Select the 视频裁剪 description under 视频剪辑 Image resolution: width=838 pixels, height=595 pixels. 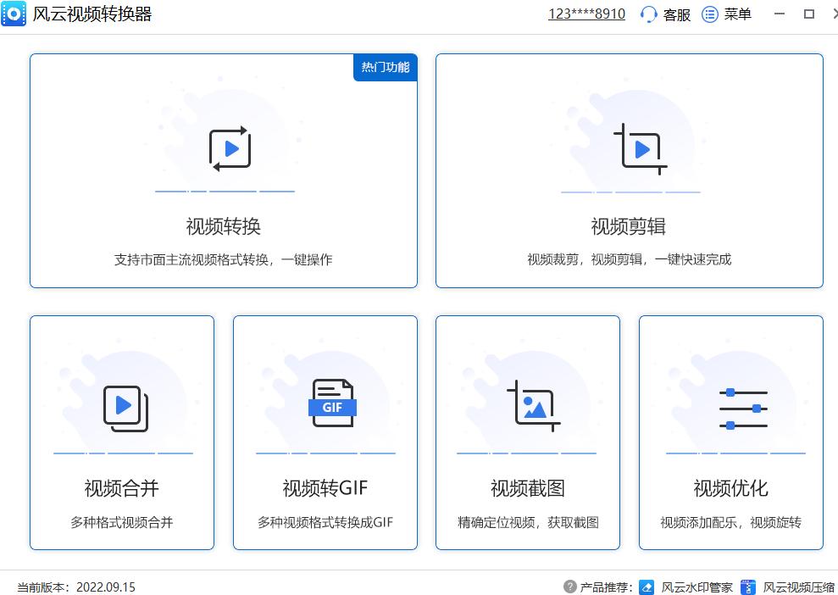[630, 259]
